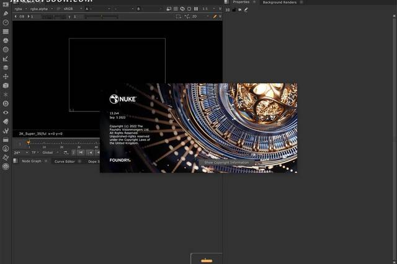
Task: Open the Image nodes icon at toolbar top
Action: (x=6, y=4)
